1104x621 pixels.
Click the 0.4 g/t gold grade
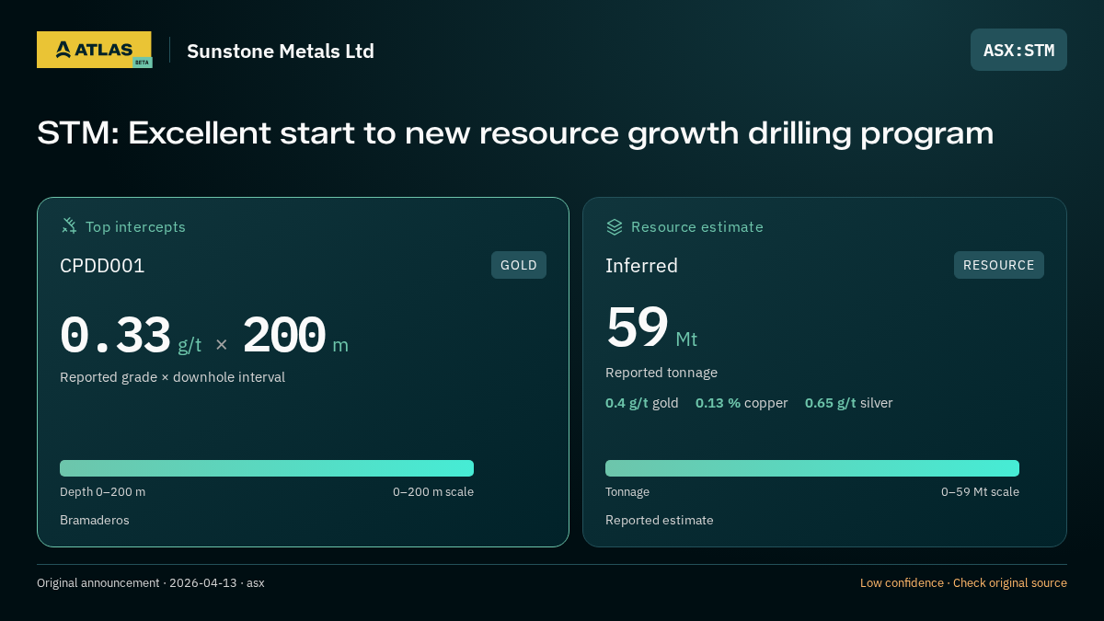point(642,403)
